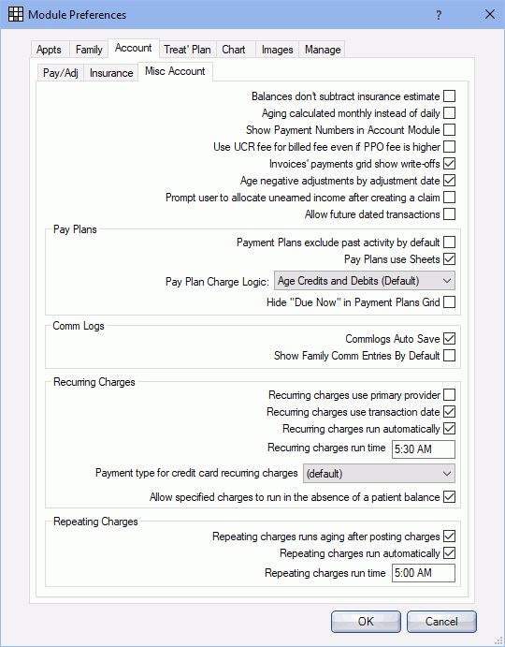Image resolution: width=505 pixels, height=647 pixels.
Task: Click the Recurring charges run time field
Action: click(x=424, y=449)
